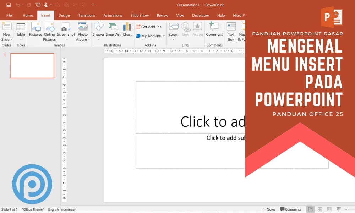Insert a new Comment
This screenshot has width=355, height=213.
coord(214,29)
